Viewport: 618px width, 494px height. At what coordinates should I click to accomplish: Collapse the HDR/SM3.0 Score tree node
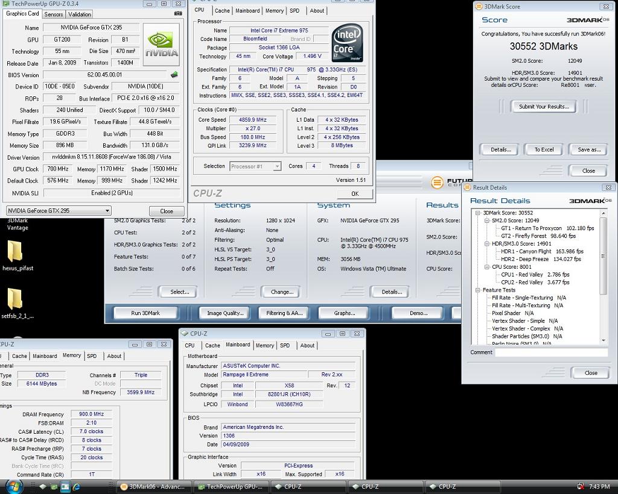[487, 244]
